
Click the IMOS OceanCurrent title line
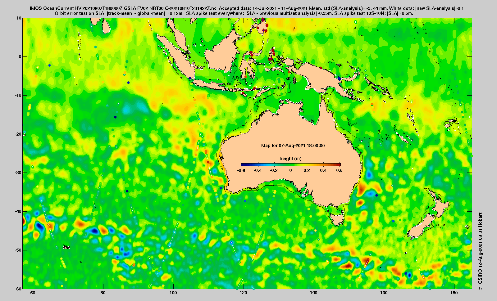coord(247,8)
